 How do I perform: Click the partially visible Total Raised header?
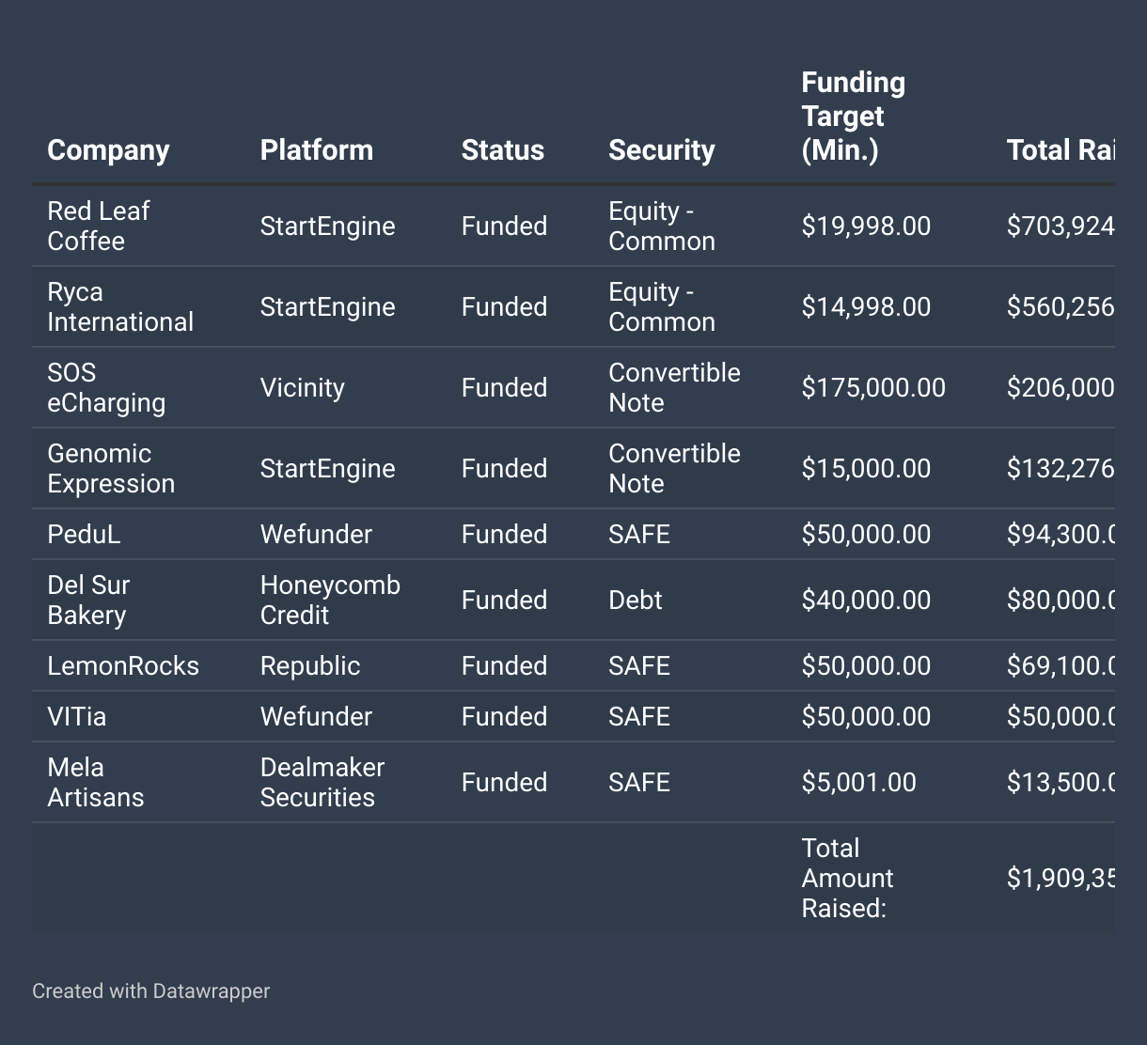[x=1060, y=150]
